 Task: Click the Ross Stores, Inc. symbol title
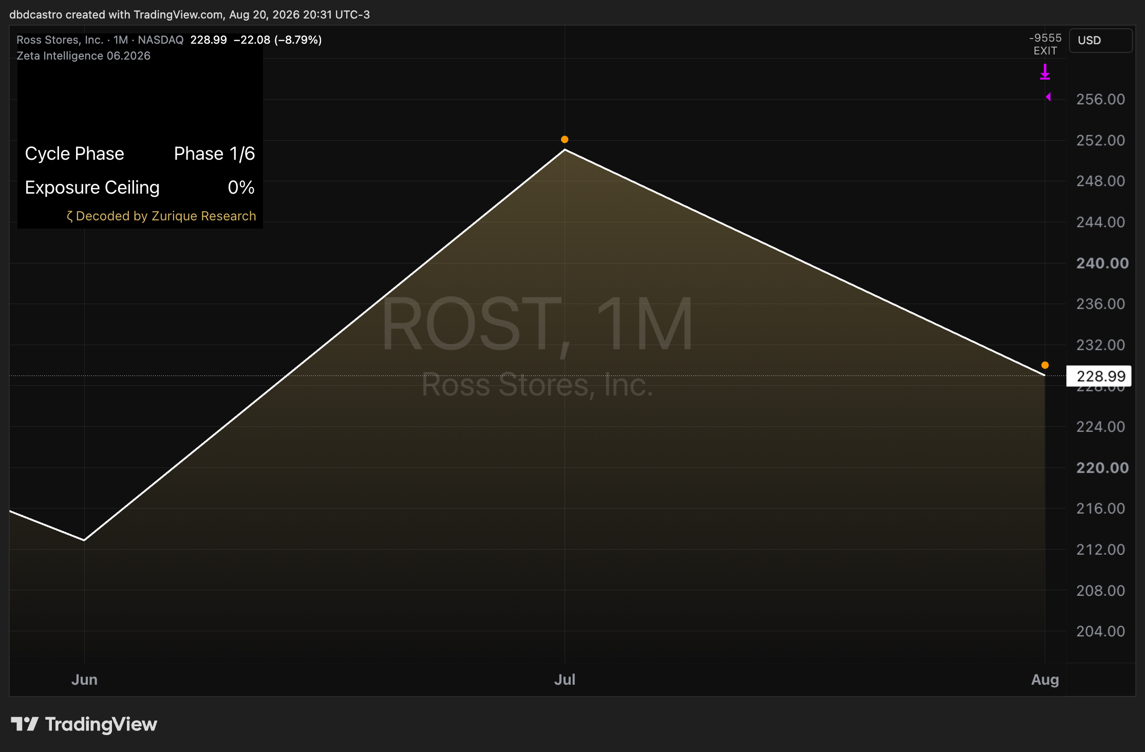coord(60,40)
